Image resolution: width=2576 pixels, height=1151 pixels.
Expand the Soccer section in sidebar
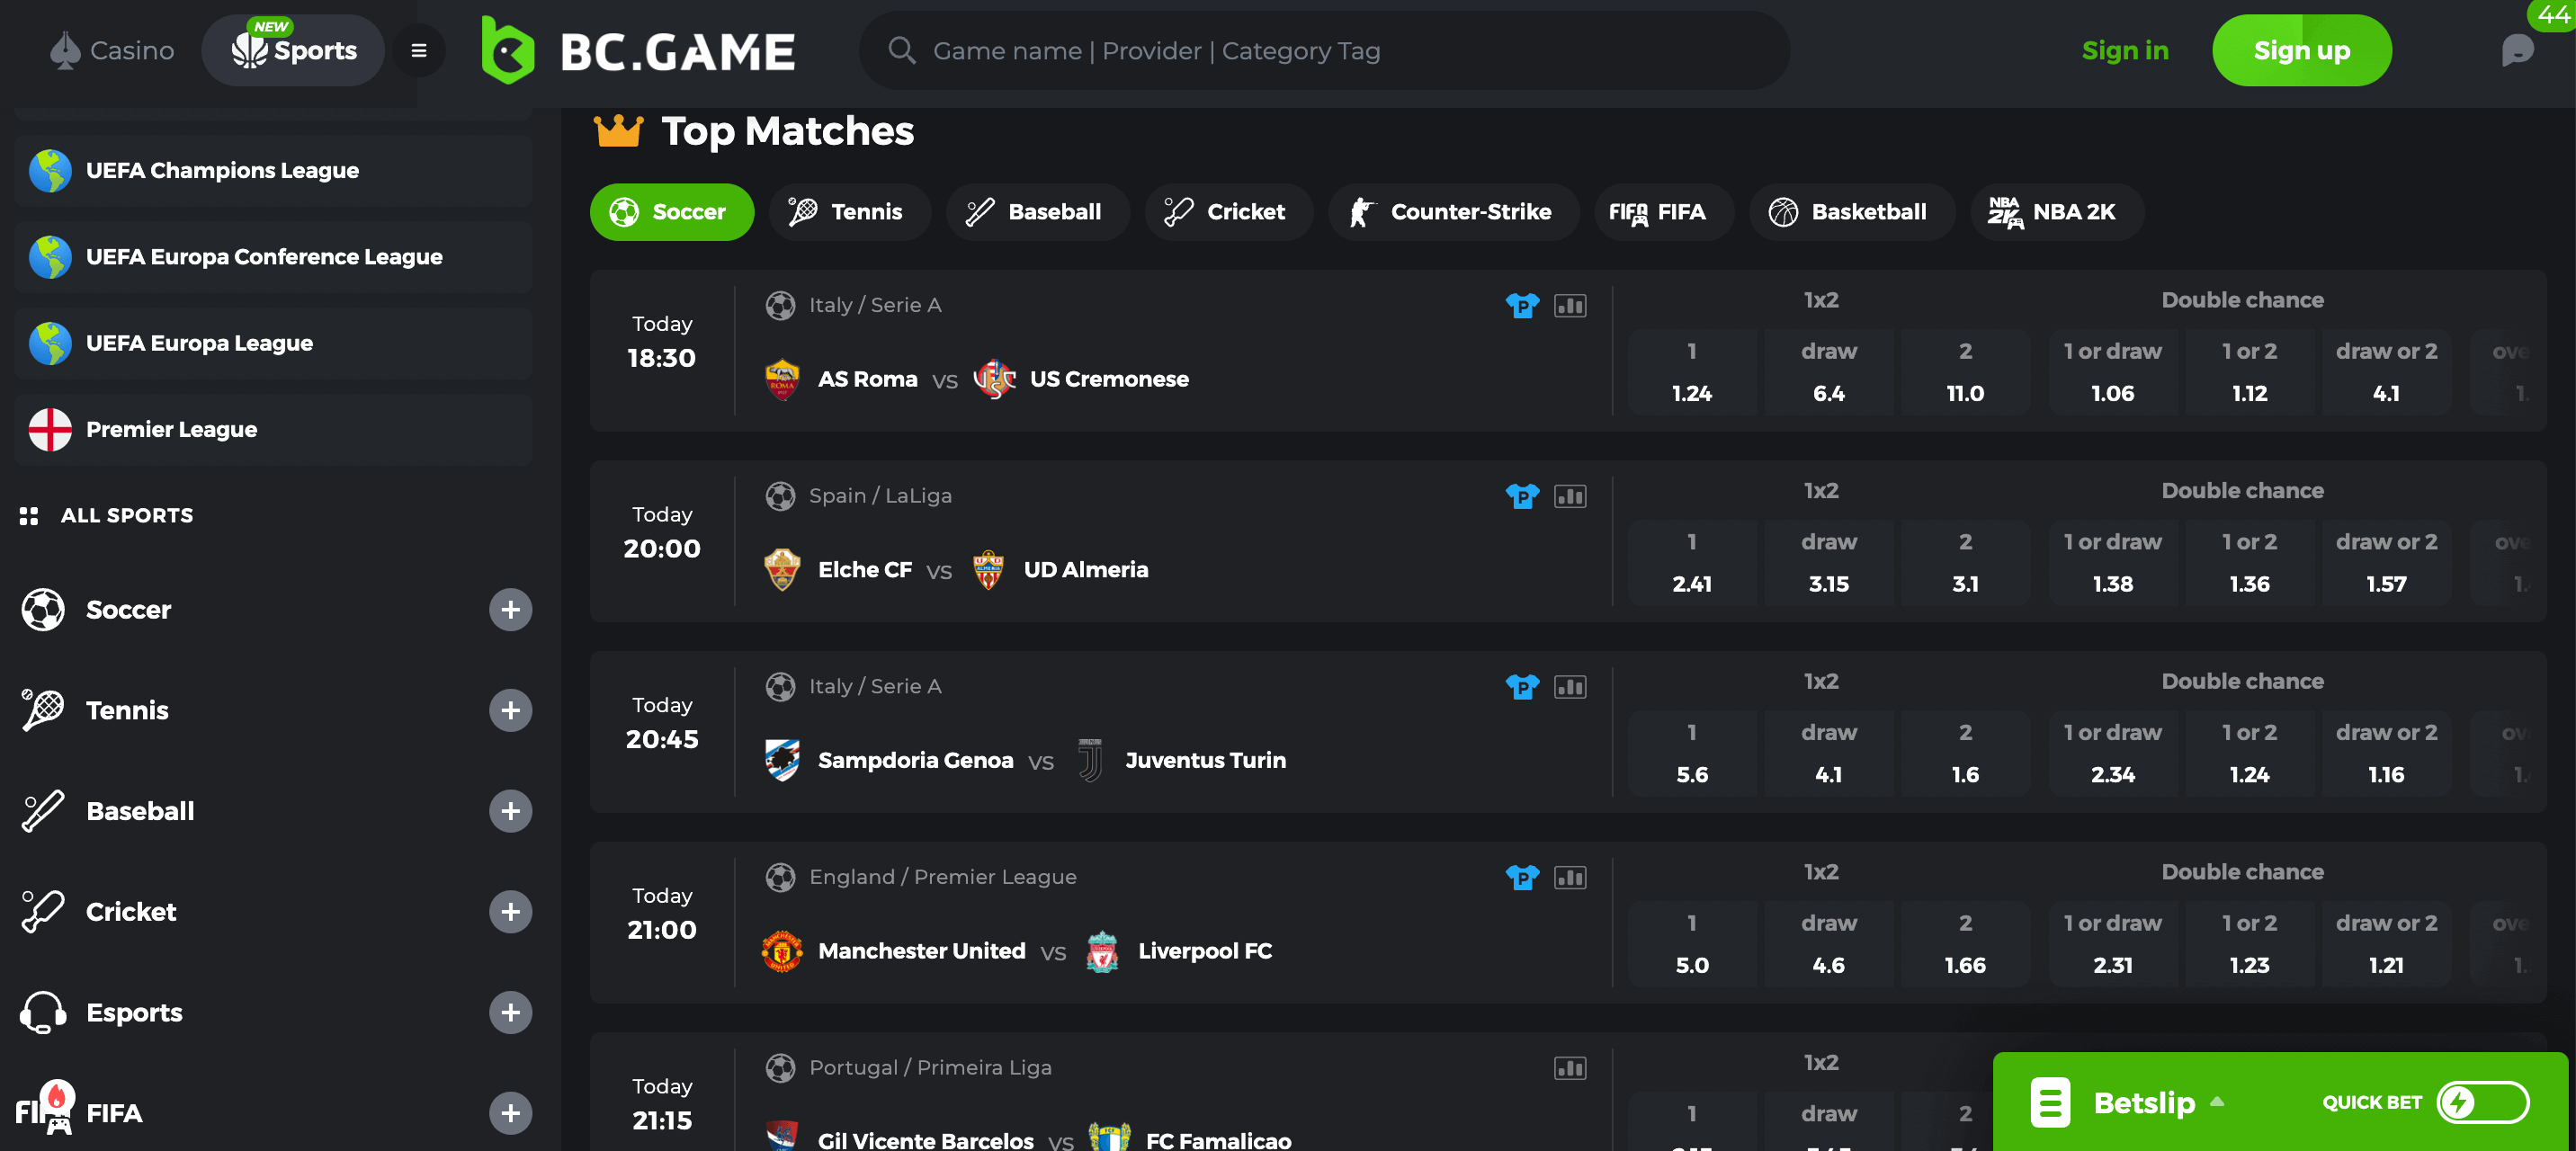pyautogui.click(x=511, y=610)
